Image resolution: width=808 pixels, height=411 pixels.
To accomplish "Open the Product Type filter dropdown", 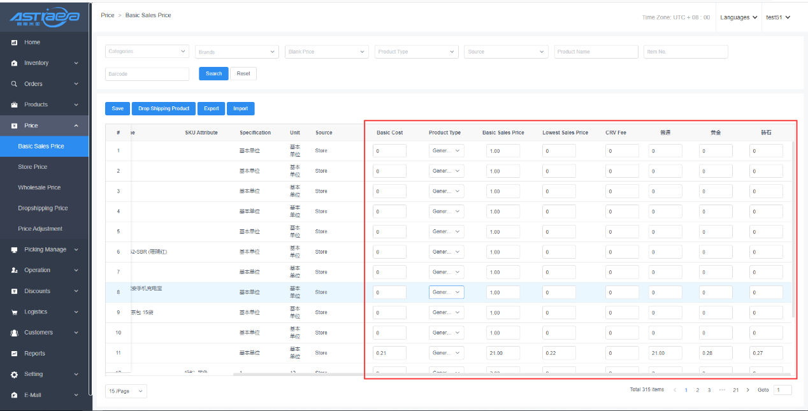I will [416, 52].
